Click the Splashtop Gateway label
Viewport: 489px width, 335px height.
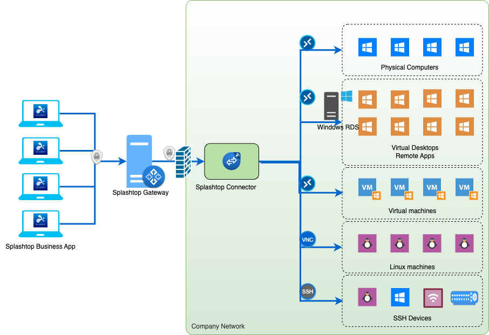click(x=140, y=193)
